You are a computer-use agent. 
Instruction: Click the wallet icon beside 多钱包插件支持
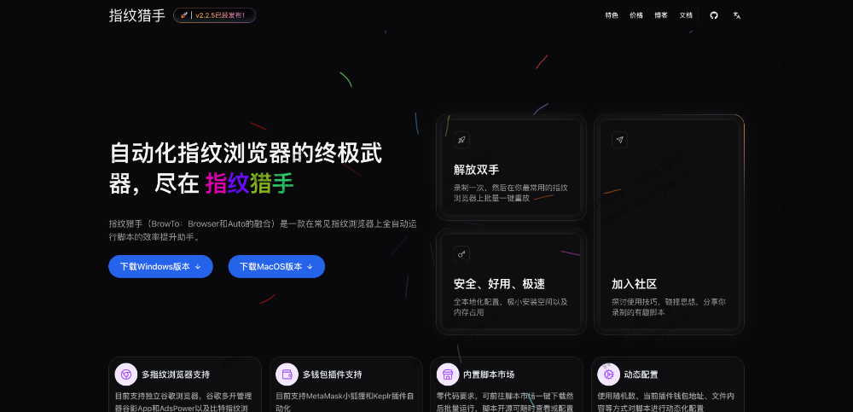point(287,374)
